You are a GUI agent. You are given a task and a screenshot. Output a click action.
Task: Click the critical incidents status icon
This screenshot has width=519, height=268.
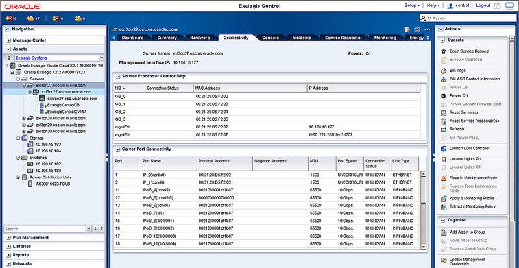point(9,18)
